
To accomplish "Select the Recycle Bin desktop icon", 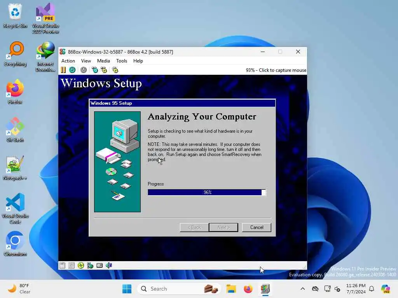I will click(15, 16).
